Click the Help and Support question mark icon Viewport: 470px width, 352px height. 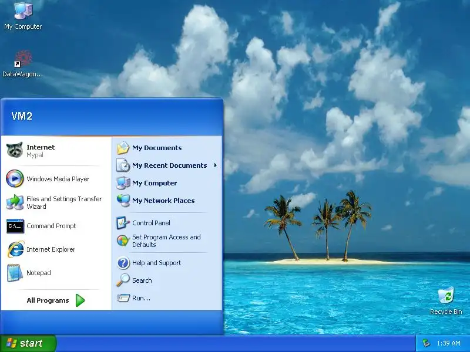[x=123, y=263]
